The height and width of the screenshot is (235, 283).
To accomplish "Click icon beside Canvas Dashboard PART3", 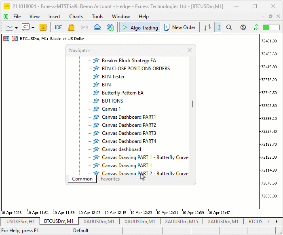I will click(x=96, y=133).
